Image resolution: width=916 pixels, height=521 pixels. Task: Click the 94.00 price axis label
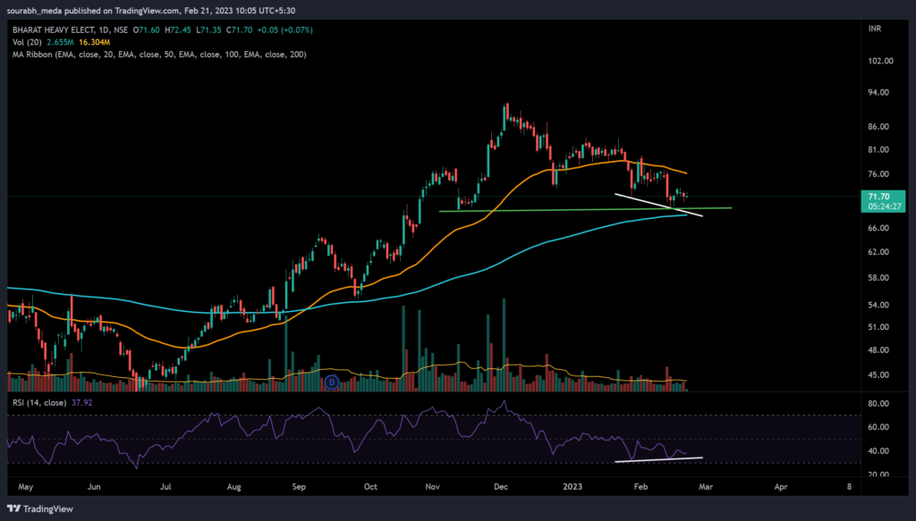click(878, 92)
